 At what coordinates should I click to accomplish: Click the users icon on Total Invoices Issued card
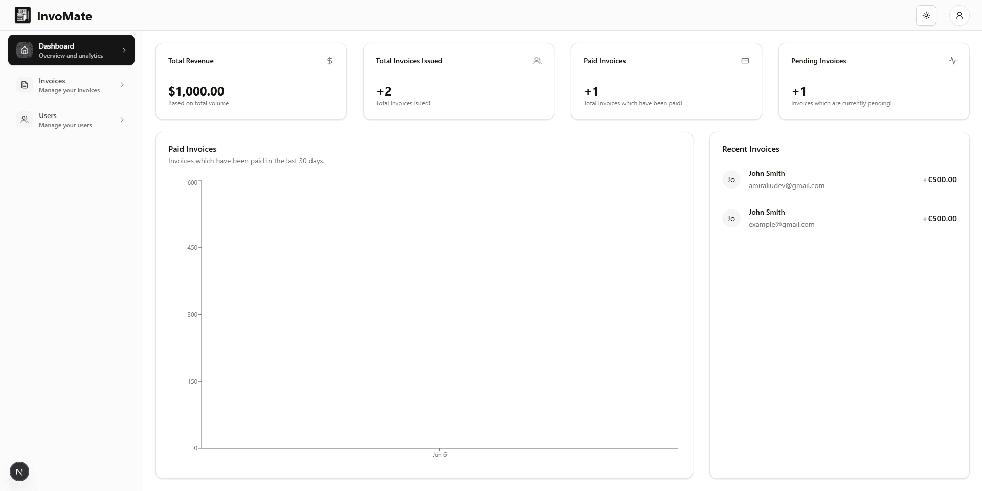pyautogui.click(x=538, y=61)
